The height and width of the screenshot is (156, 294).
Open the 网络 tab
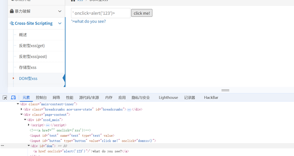[56, 97]
